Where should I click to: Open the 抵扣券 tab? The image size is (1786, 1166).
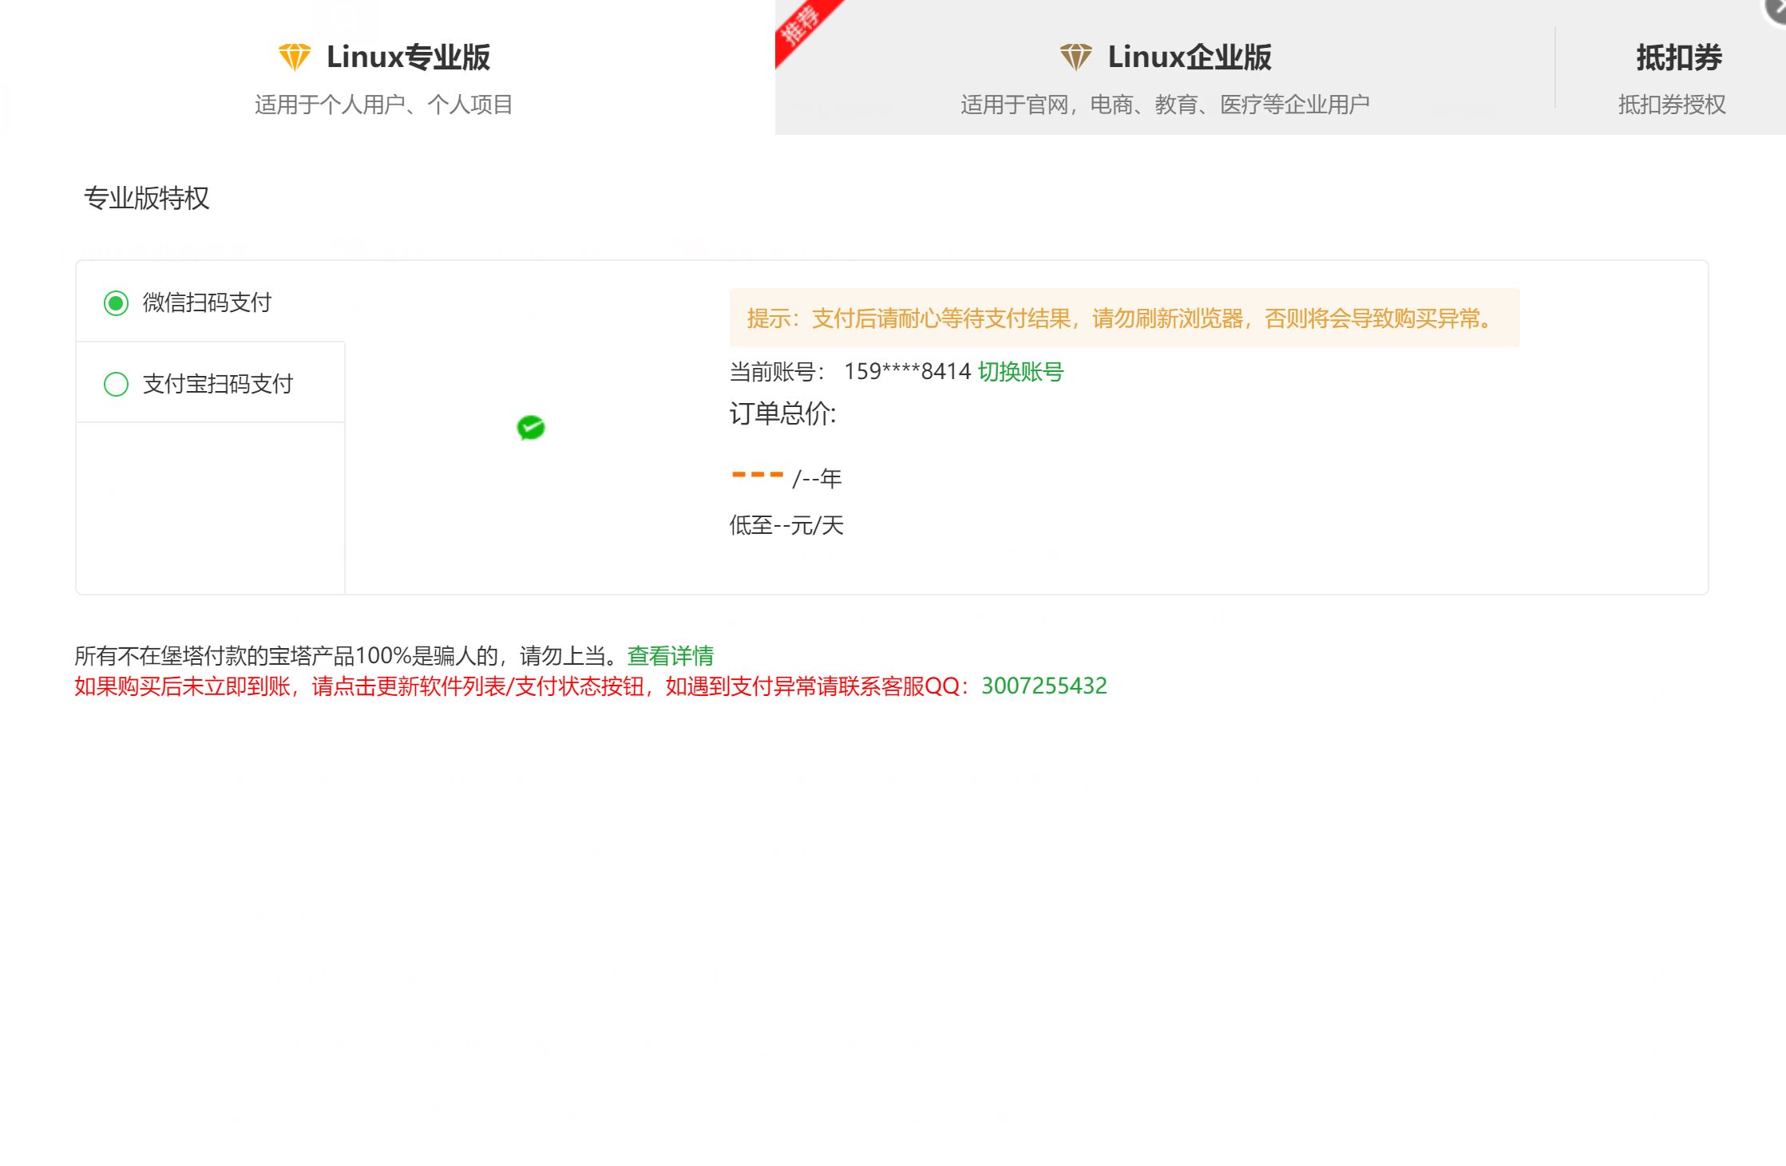coord(1671,67)
